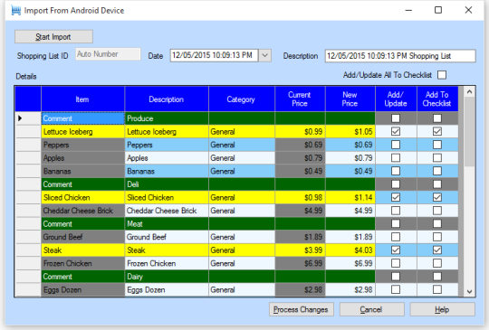Check Add/Update for Bananas
This screenshot has width=489, height=330.
pos(396,171)
